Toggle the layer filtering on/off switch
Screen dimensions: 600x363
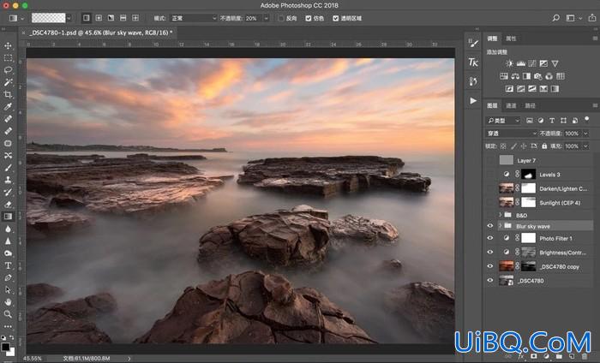point(587,120)
